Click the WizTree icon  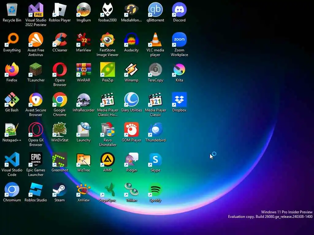pyautogui.click(x=83, y=159)
